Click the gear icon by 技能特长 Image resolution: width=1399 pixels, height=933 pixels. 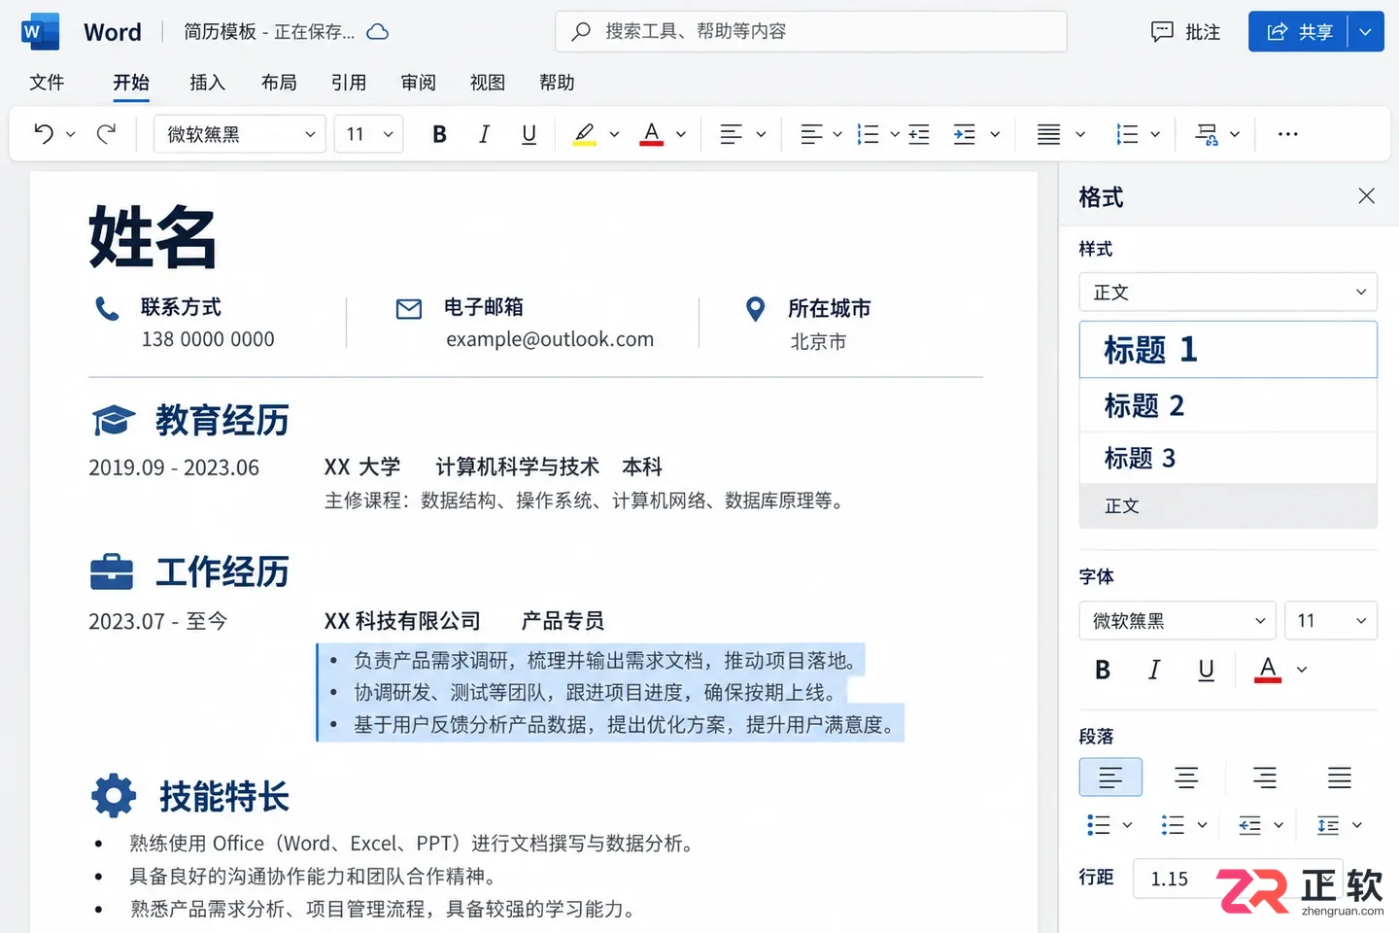[x=114, y=796]
